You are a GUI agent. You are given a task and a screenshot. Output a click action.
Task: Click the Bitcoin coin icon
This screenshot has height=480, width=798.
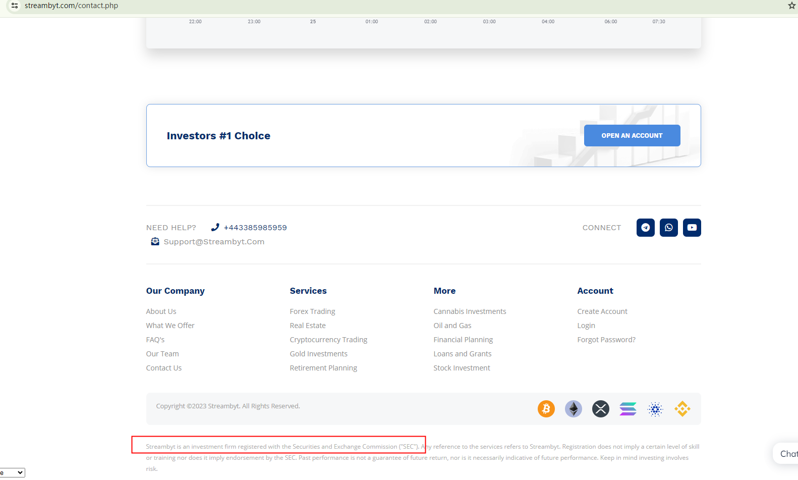(546, 409)
